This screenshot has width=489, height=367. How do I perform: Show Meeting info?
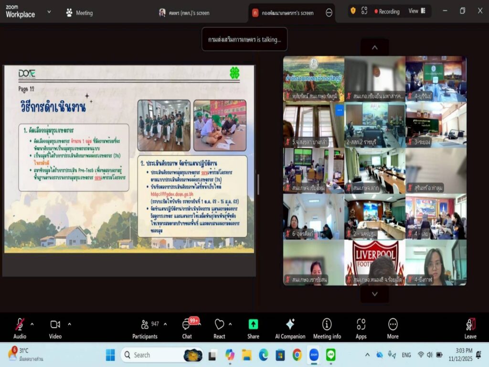(327, 324)
